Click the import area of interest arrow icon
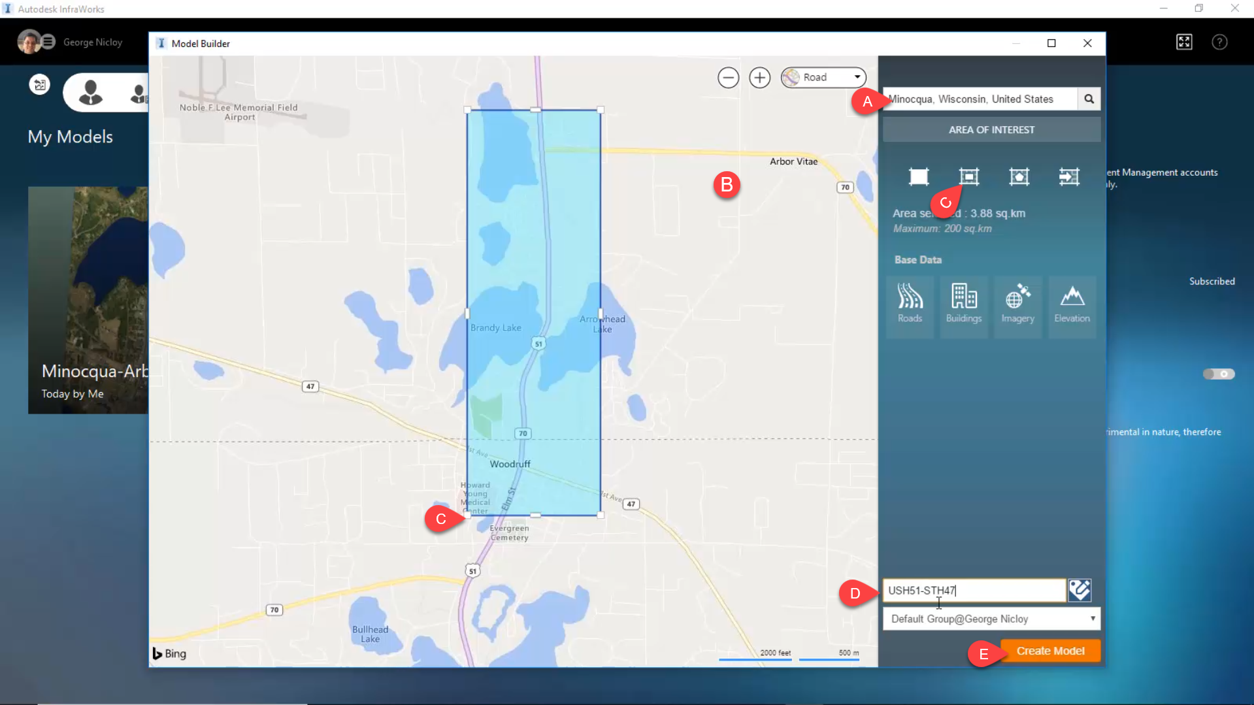The width and height of the screenshot is (1254, 705). tap(1069, 176)
